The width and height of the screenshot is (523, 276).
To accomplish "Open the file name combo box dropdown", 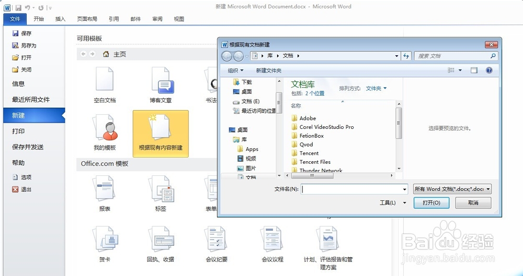I will coord(405,189).
